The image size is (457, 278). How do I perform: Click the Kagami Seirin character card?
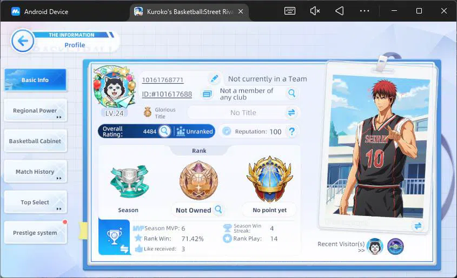coord(378,147)
